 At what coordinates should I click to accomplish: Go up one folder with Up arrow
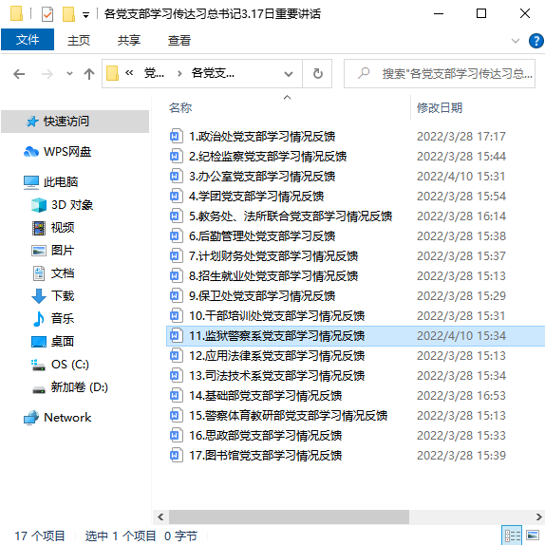[89, 74]
